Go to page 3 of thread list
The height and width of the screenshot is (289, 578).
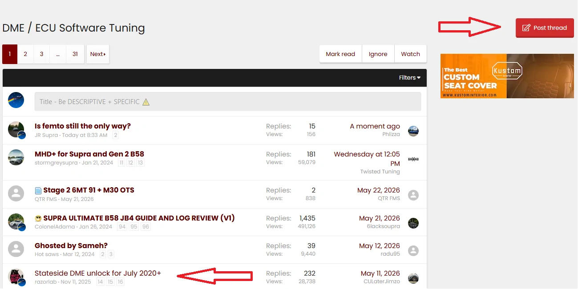pos(41,54)
